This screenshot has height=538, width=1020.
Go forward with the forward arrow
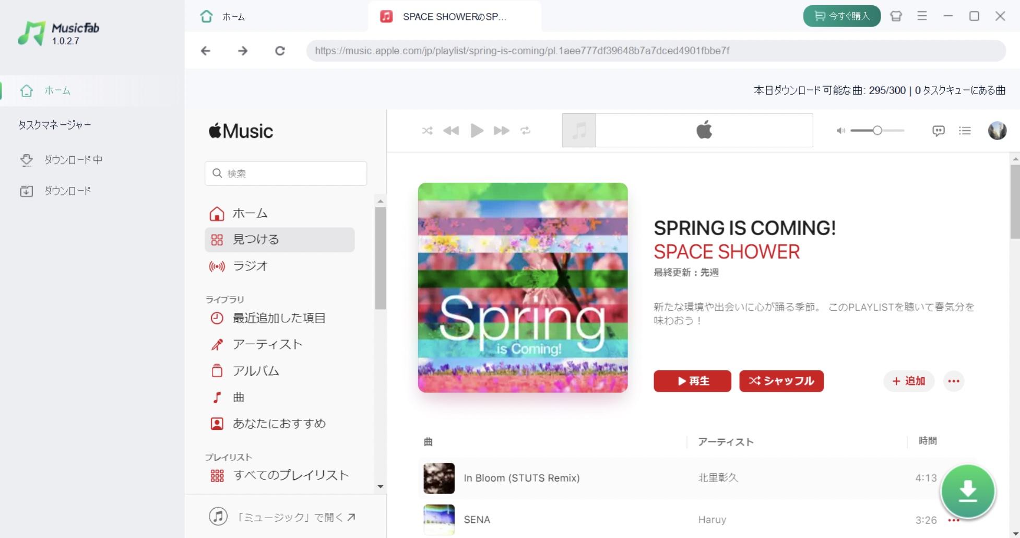click(243, 51)
